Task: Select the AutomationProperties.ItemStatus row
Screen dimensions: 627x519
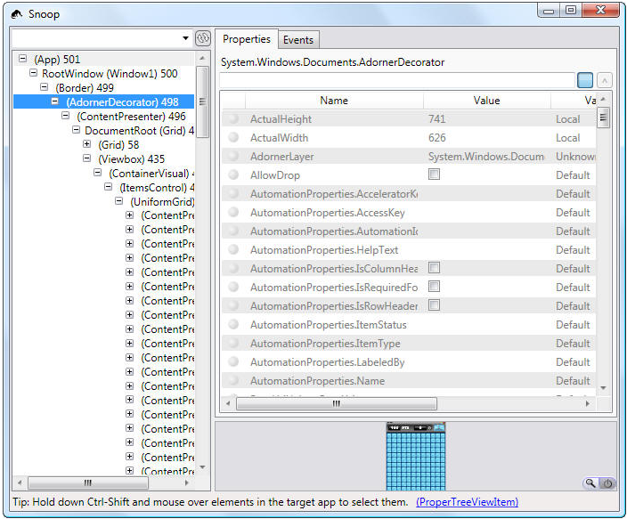Action: coord(409,325)
